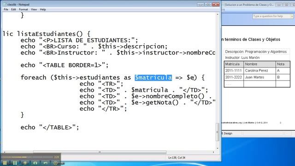Click the '2011-2222' table cell
295x166 pixels.
pyautogui.click(x=234, y=77)
